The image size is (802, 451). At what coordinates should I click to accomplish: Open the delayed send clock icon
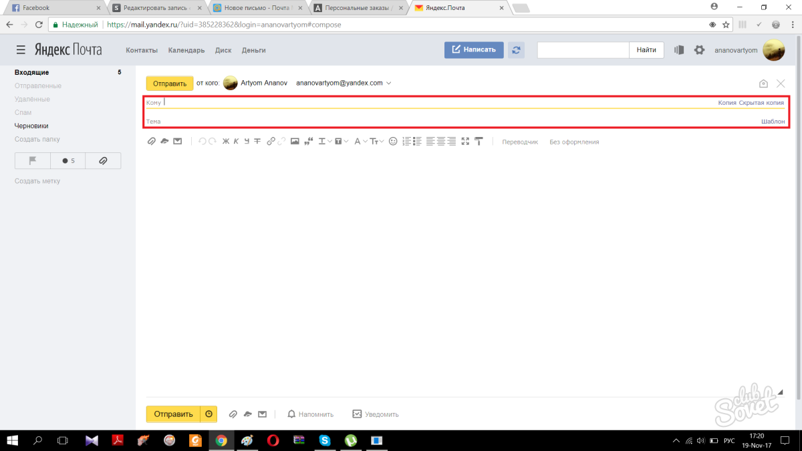pos(209,414)
